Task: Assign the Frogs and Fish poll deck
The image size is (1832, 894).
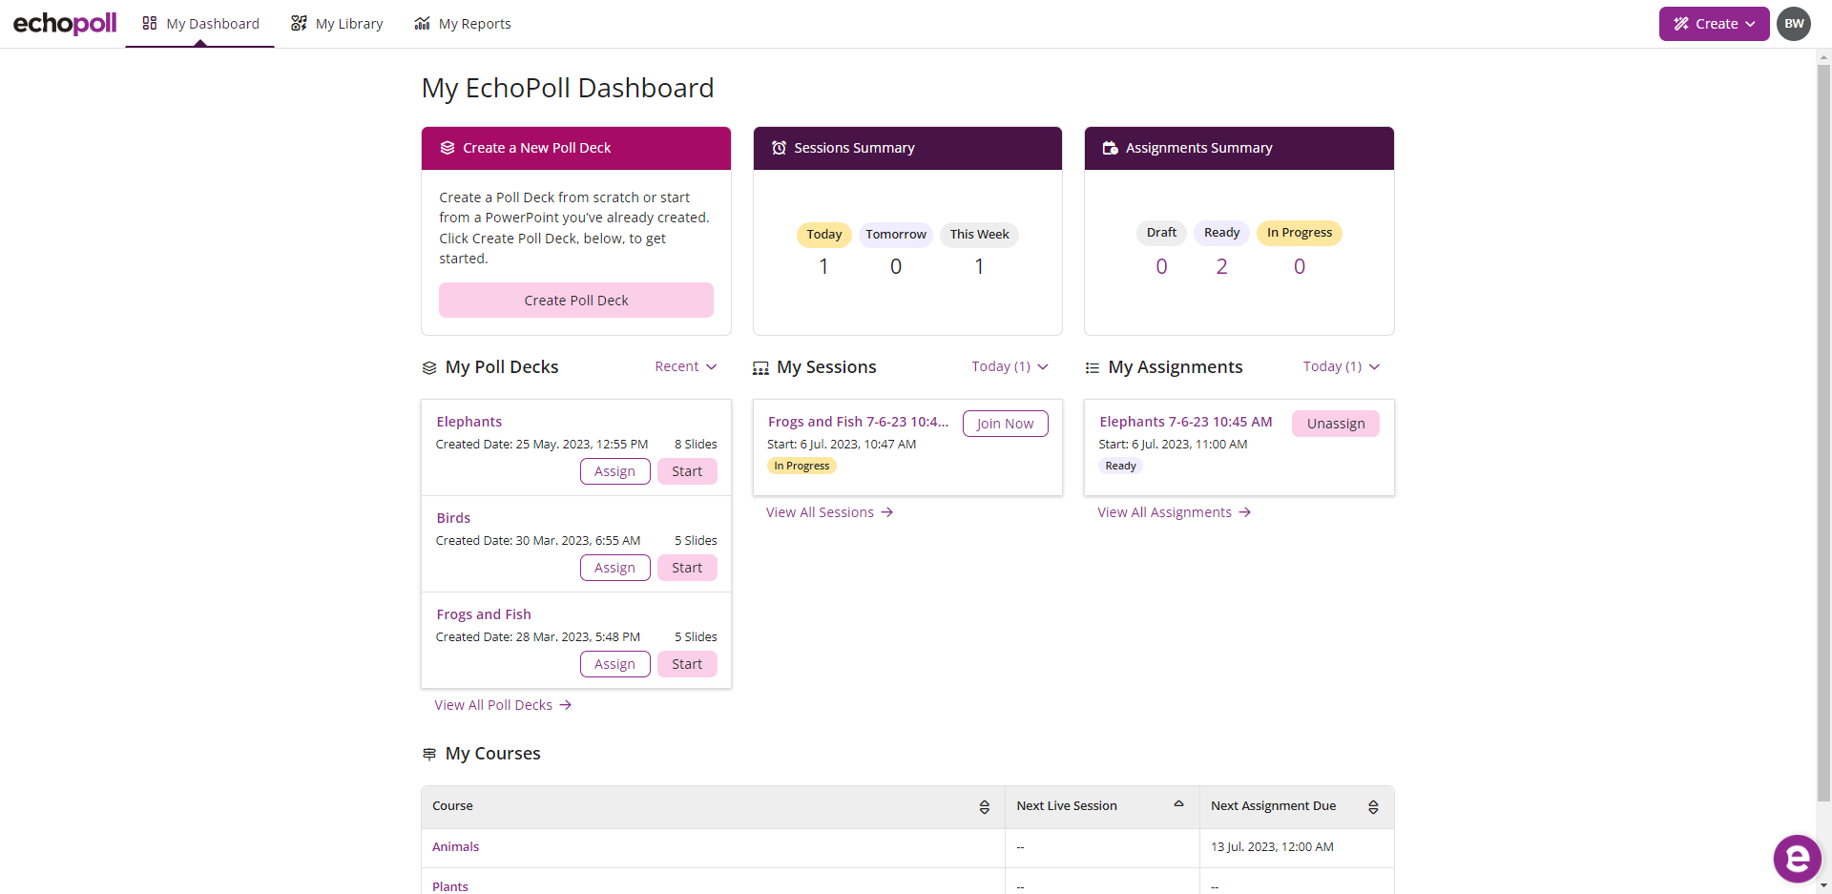Action: pyautogui.click(x=615, y=664)
